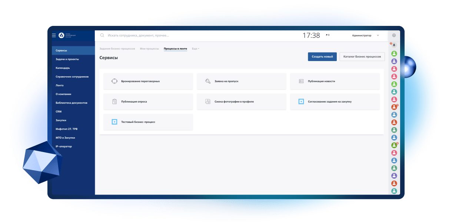Switch to the Мои процессы tab
Screen dimensions: 452x222
pos(149,49)
